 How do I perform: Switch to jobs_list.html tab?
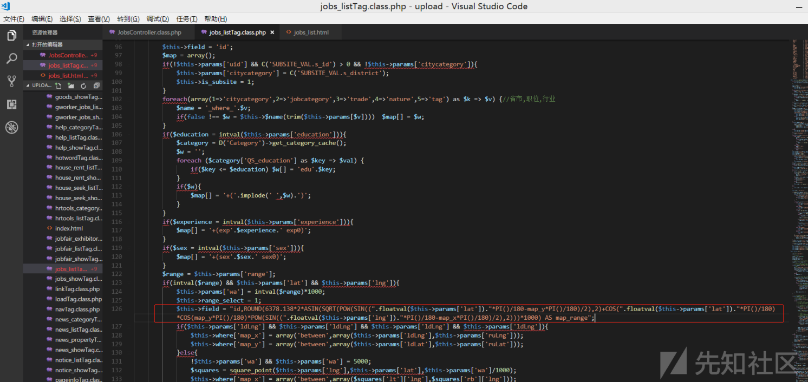[x=311, y=32]
